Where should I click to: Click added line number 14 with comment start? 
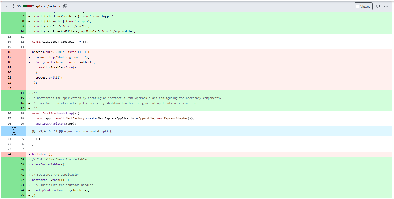coord(22,93)
